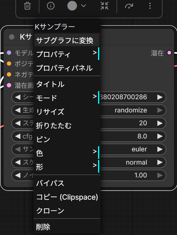This screenshot has width=177, height=235.
Task: Click left arrow of randomize widget
Action: click(x=18, y=110)
